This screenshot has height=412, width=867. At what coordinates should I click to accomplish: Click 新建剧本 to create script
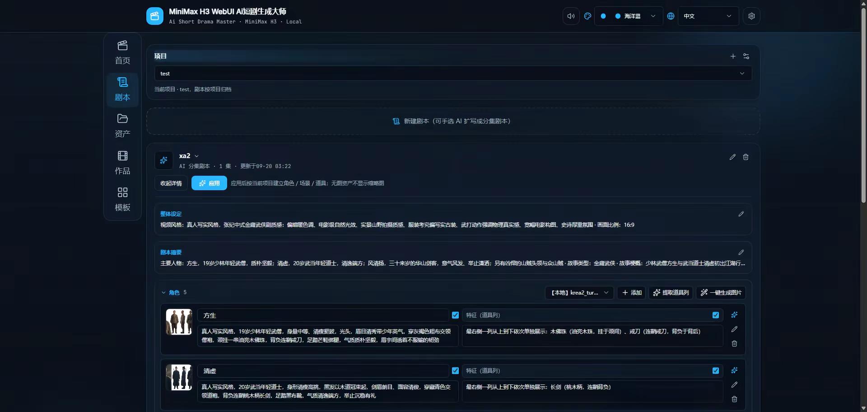tap(453, 121)
